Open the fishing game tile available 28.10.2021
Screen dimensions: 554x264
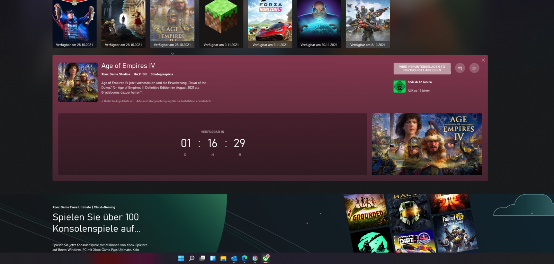click(x=74, y=24)
